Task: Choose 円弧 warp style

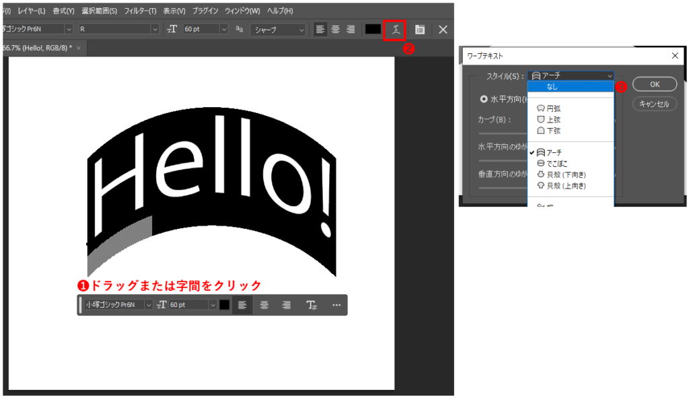Action: click(571, 108)
